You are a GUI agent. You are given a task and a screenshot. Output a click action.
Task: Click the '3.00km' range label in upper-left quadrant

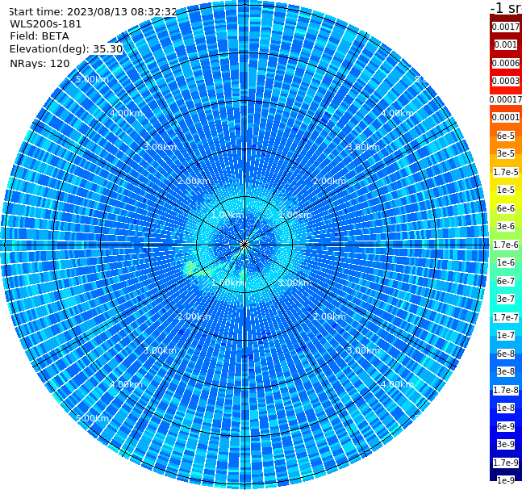click(160, 147)
